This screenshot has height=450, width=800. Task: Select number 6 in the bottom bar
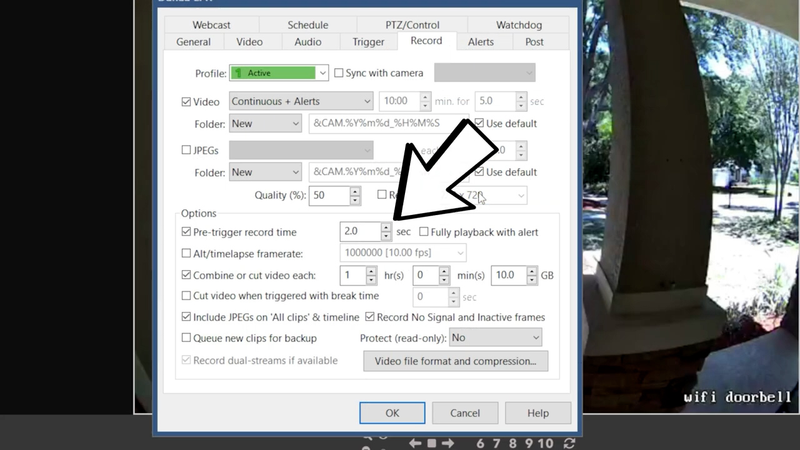click(x=480, y=443)
